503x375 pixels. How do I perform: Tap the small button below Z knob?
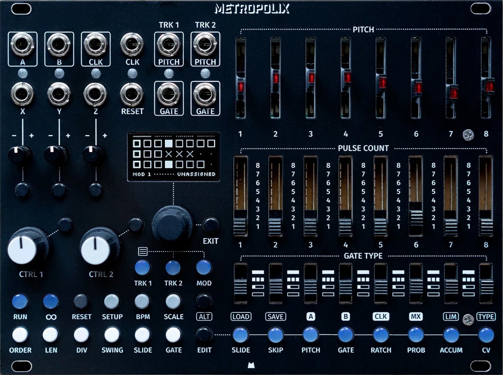[x=95, y=190]
